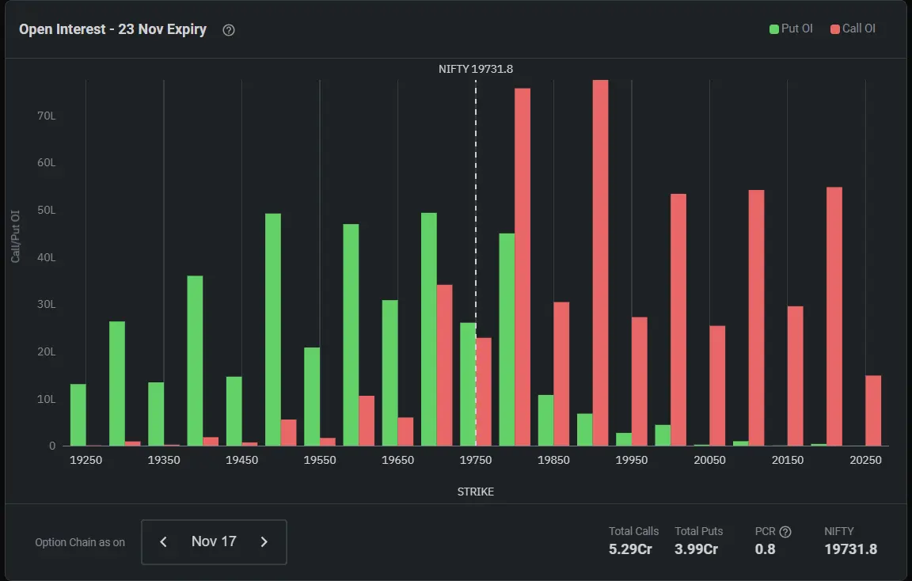Image resolution: width=912 pixels, height=581 pixels.
Task: Click the Open Interest - 23 Nov Expiry title
Action: coord(113,29)
